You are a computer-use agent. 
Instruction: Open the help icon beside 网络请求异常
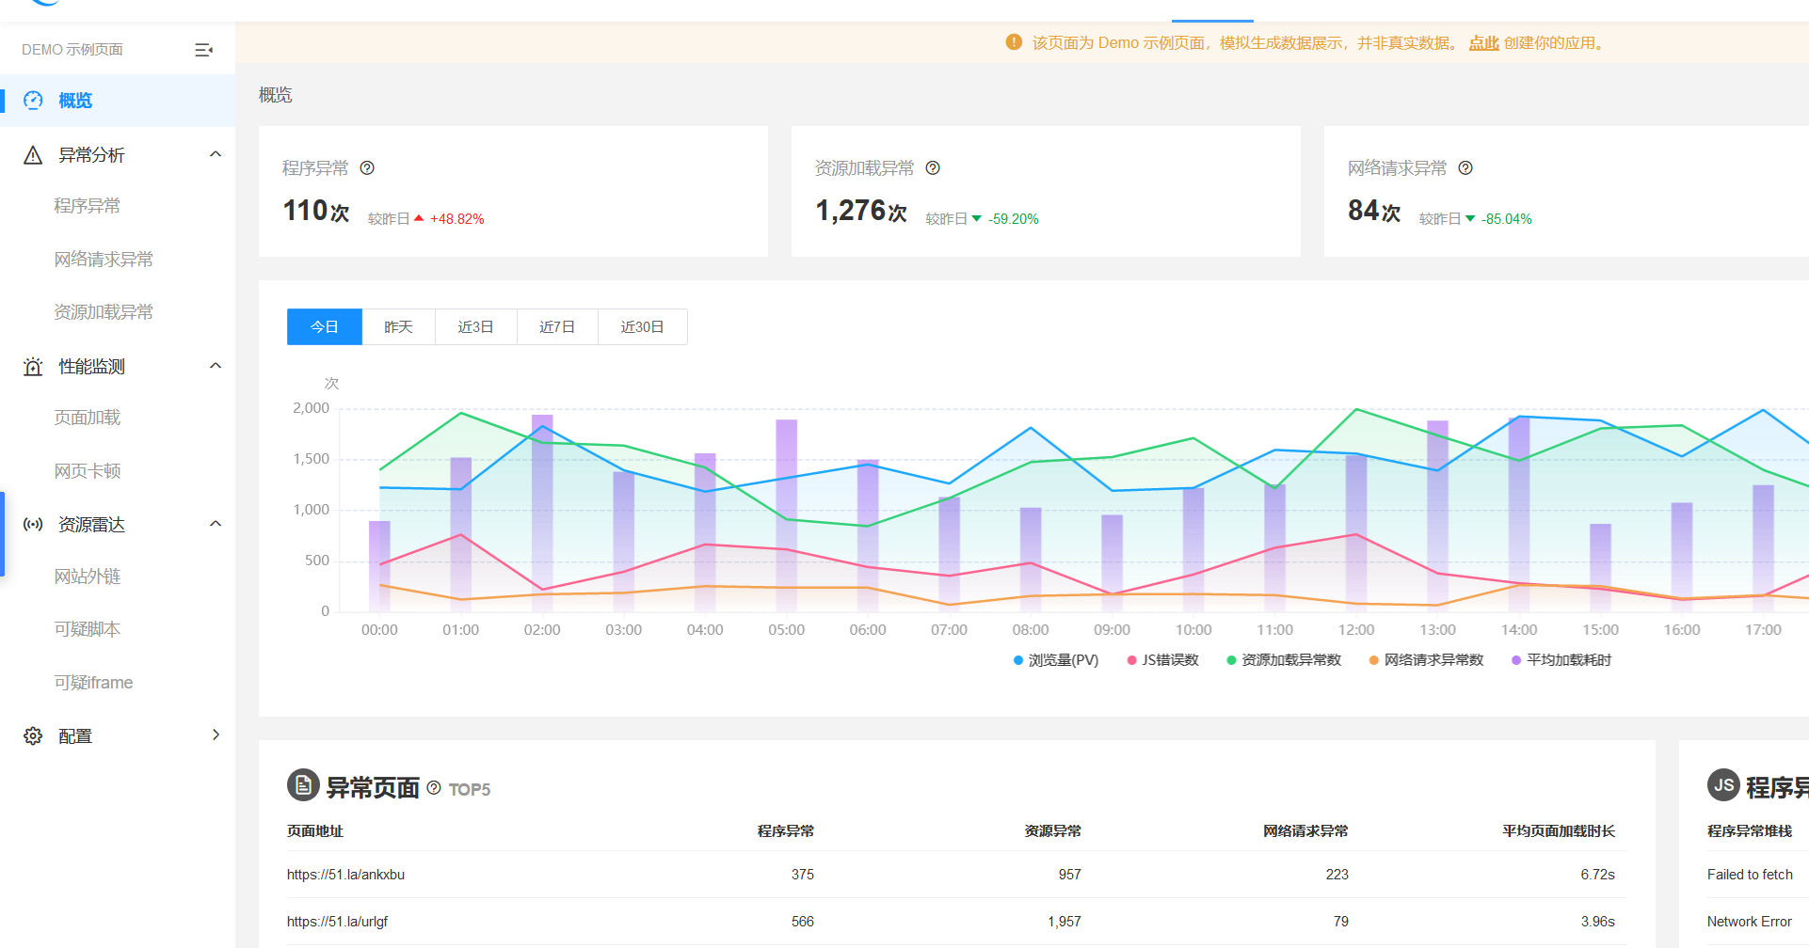(x=1465, y=168)
